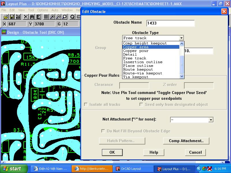Click the Y coordinate field showing 3700
This screenshot has height=173, width=231.
point(44,24)
